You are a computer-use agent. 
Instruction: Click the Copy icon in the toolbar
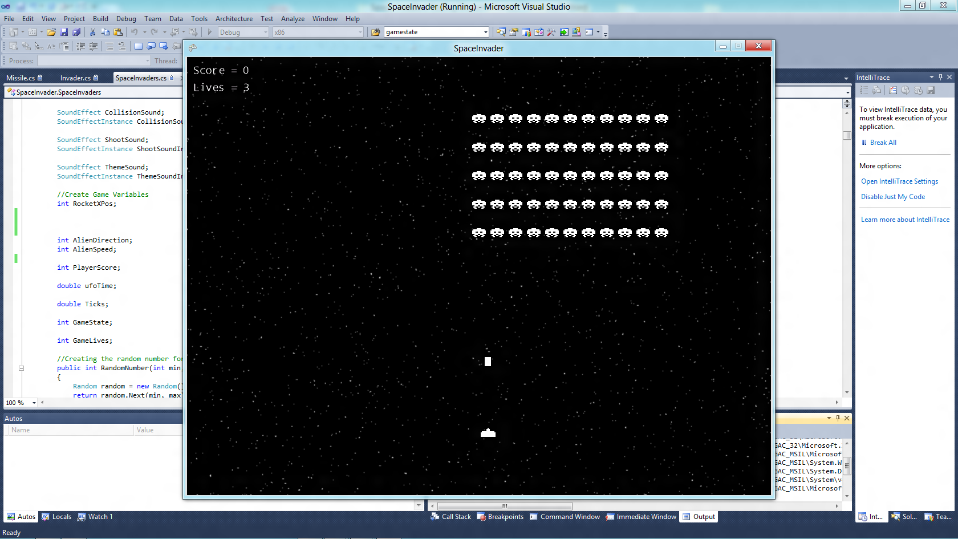pos(105,32)
